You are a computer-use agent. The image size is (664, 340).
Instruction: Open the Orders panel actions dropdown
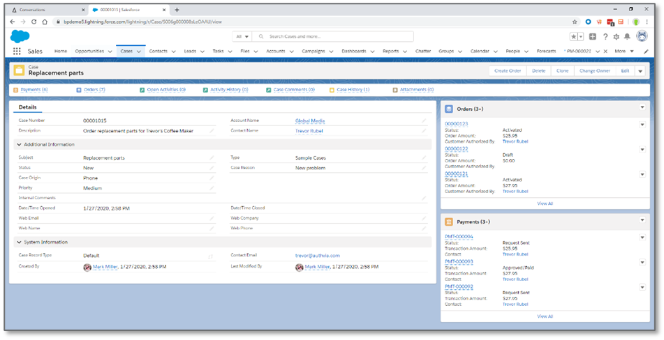tap(642, 108)
